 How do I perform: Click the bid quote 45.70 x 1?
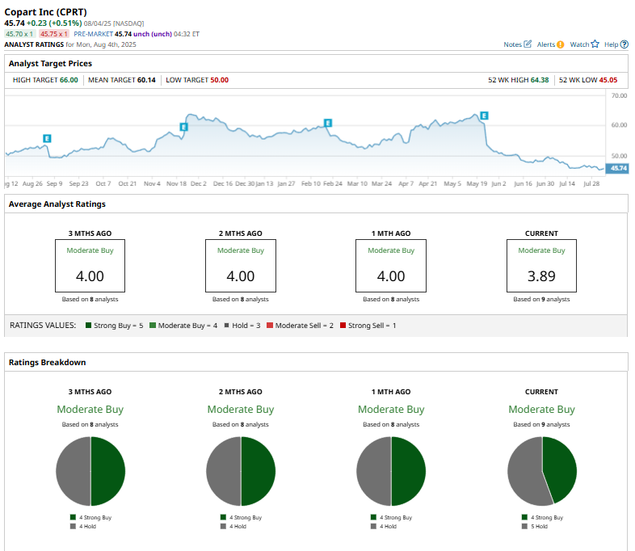point(19,34)
